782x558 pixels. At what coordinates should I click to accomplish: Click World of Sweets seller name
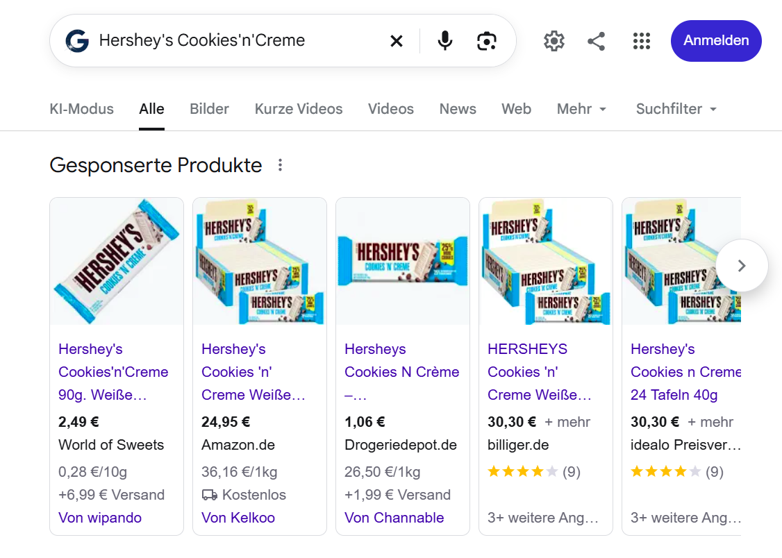point(111,445)
